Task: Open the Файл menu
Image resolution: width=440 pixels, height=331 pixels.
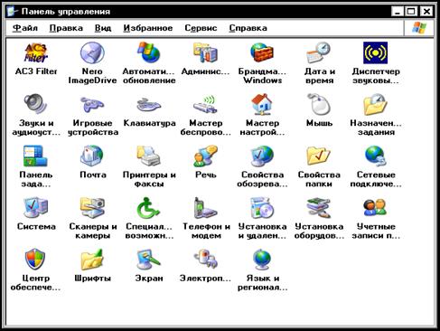Action: tap(25, 28)
